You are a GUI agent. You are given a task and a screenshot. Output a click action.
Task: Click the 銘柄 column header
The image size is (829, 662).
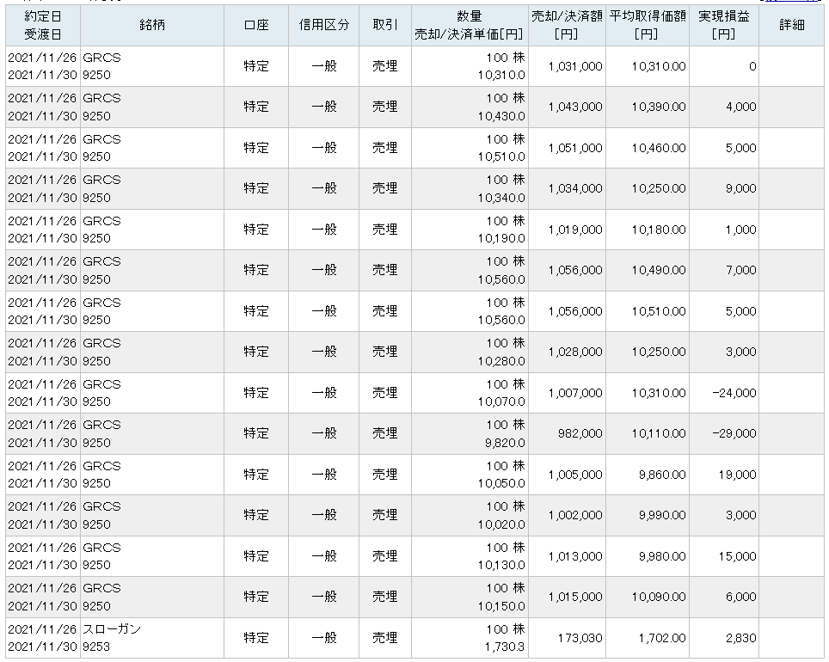[152, 25]
